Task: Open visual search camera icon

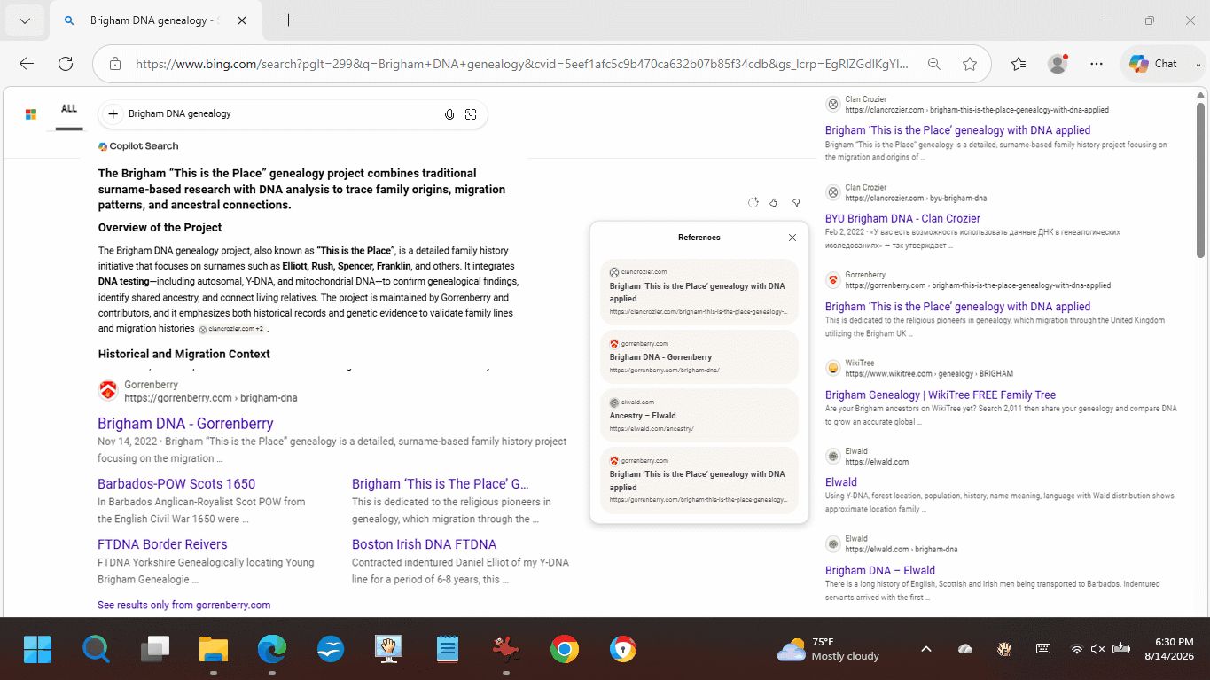Action: (x=471, y=114)
